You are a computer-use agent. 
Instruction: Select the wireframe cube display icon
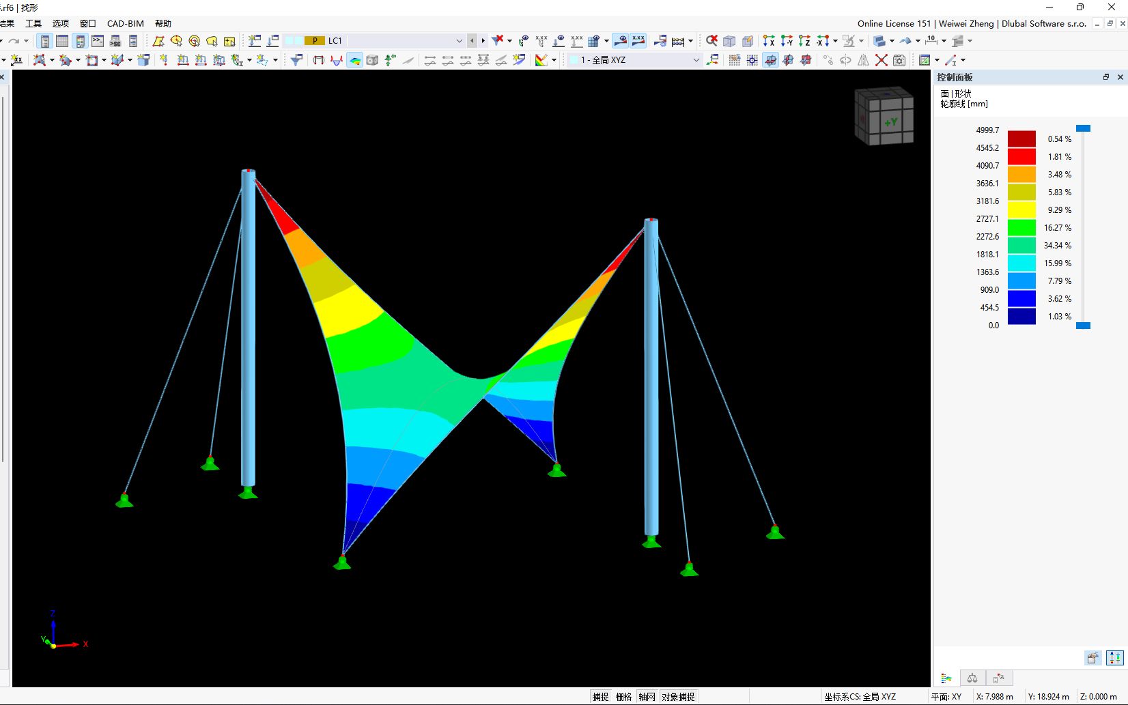(x=729, y=41)
